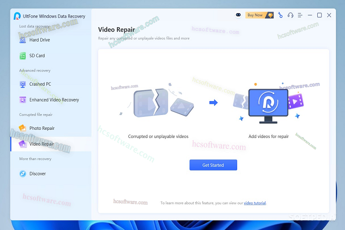345x230 pixels.
Task: Open the Enhanced Video Recovery icon
Action: point(23,100)
